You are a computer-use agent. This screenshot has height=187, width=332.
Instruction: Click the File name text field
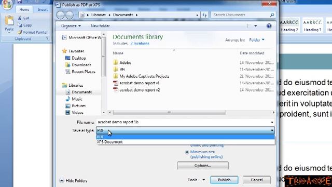[x=183, y=123]
